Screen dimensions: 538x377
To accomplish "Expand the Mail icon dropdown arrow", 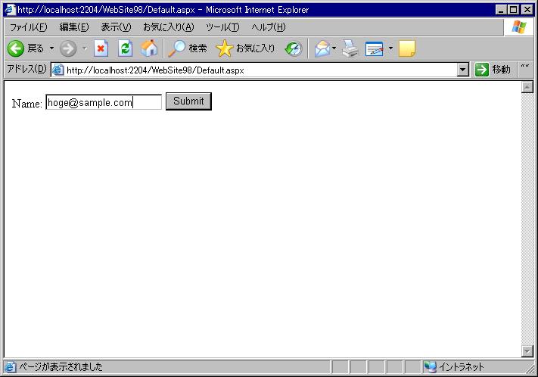I will (x=334, y=48).
